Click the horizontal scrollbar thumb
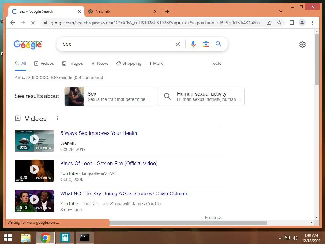The height and width of the screenshot is (244, 325). [188, 223]
